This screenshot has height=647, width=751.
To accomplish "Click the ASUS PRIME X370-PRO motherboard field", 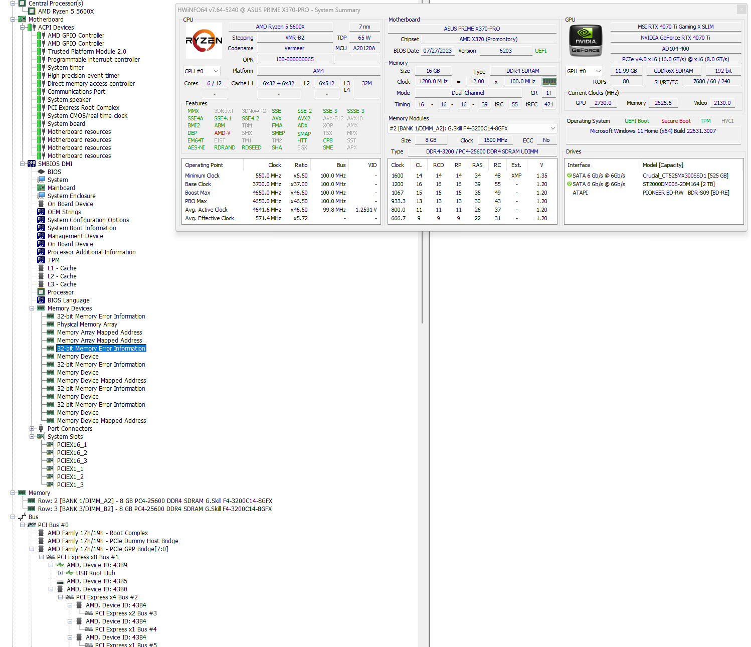I will pos(472,29).
